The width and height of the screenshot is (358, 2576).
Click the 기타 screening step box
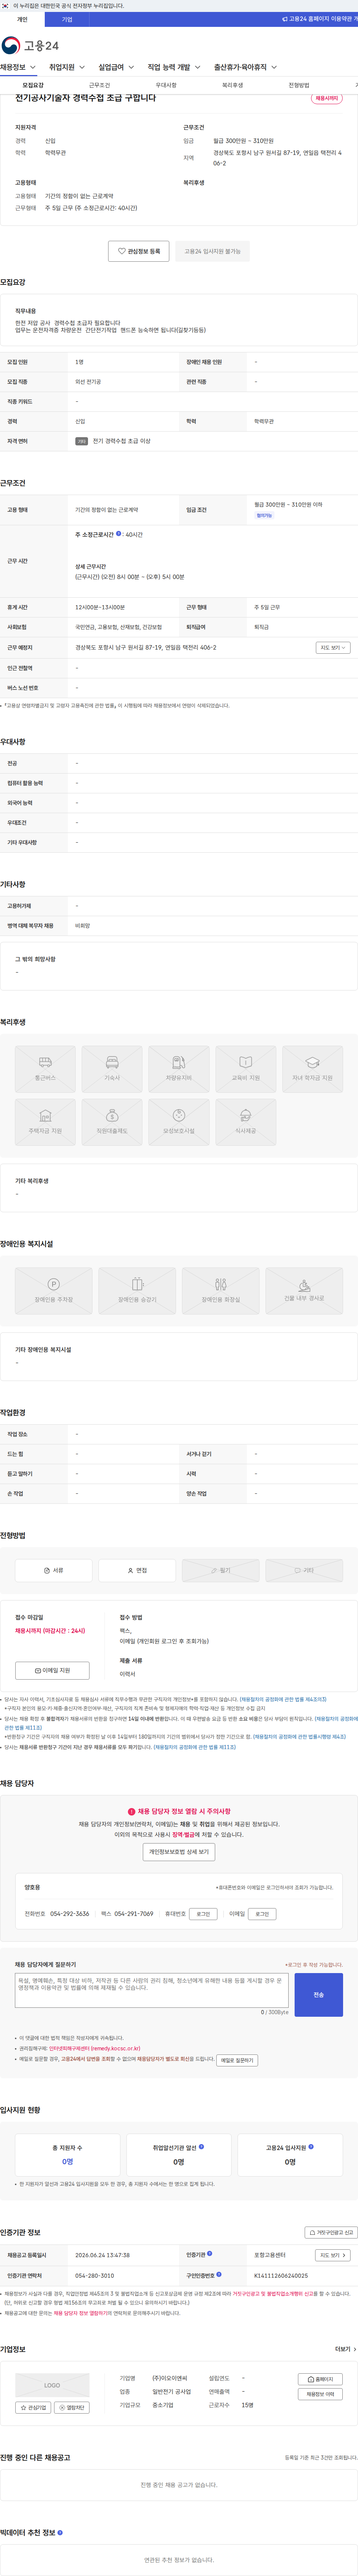point(304,1570)
